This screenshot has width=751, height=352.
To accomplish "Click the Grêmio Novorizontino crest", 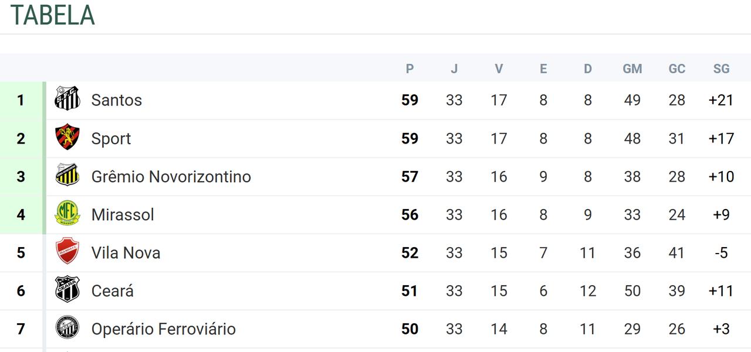I will point(67,175).
